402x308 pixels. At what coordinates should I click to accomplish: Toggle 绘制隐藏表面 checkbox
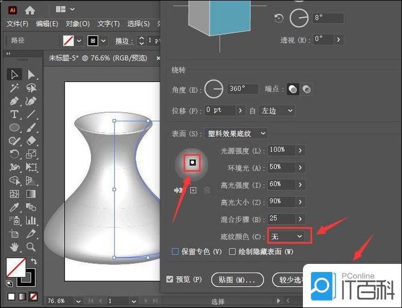coord(232,251)
